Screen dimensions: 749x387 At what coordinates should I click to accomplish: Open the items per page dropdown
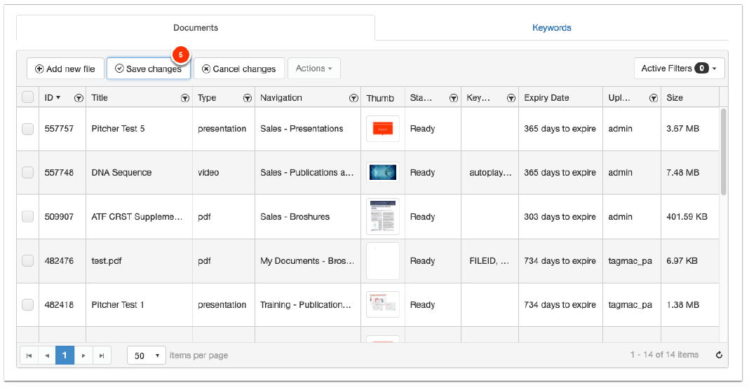pyautogui.click(x=147, y=356)
